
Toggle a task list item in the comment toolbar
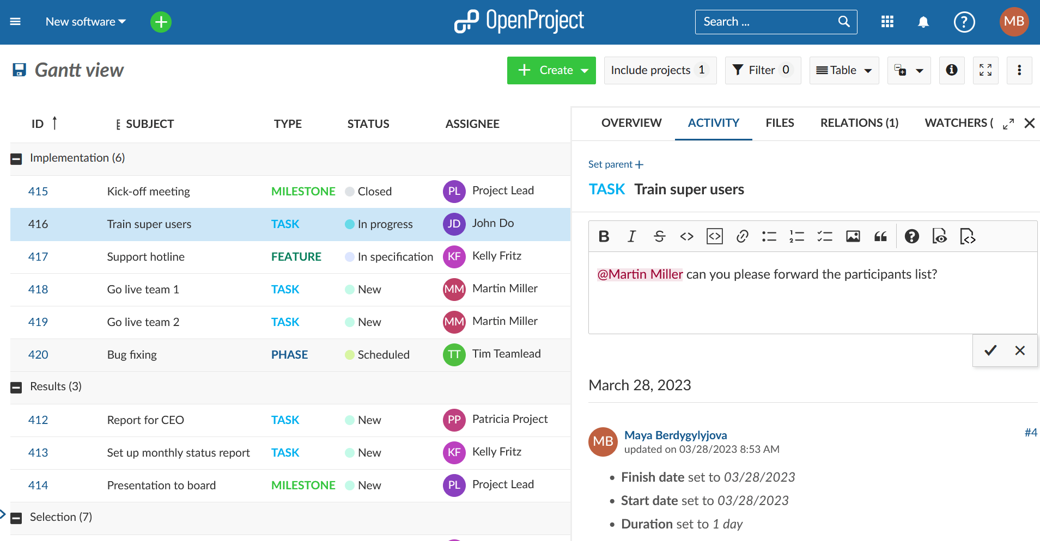(825, 236)
